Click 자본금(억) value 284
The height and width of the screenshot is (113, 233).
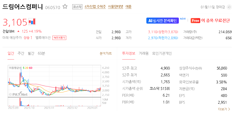[224, 89]
